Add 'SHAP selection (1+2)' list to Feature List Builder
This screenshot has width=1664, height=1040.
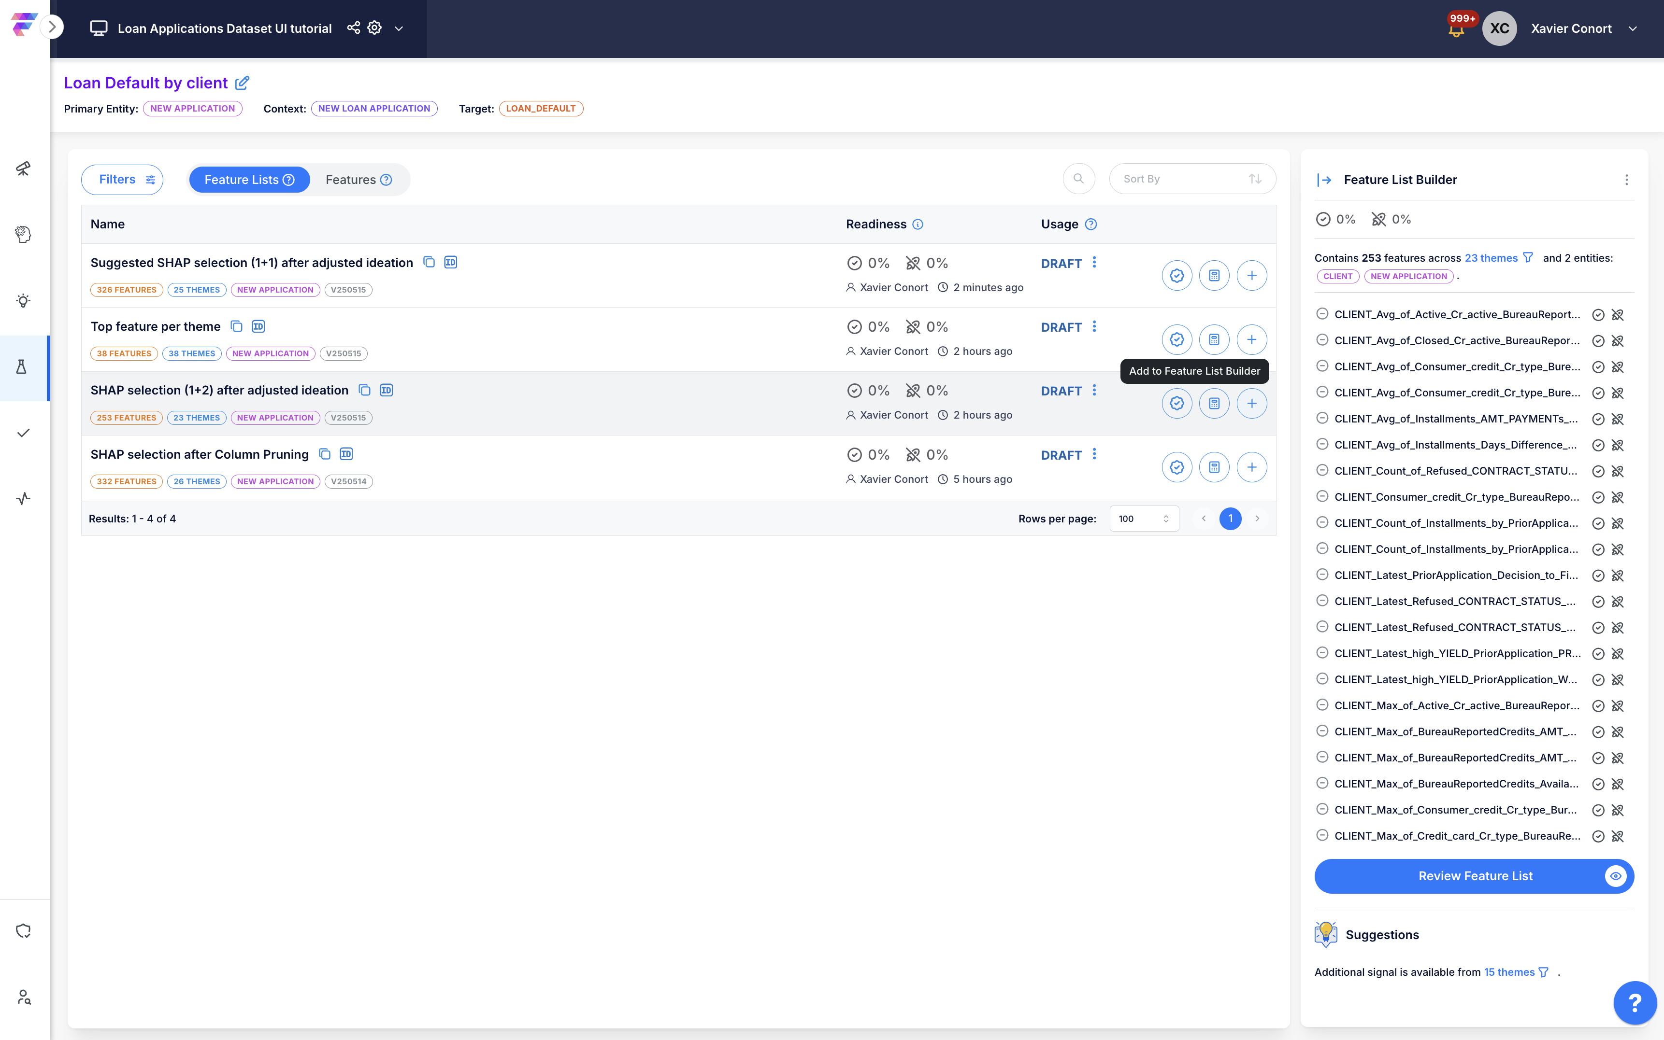click(x=1251, y=403)
